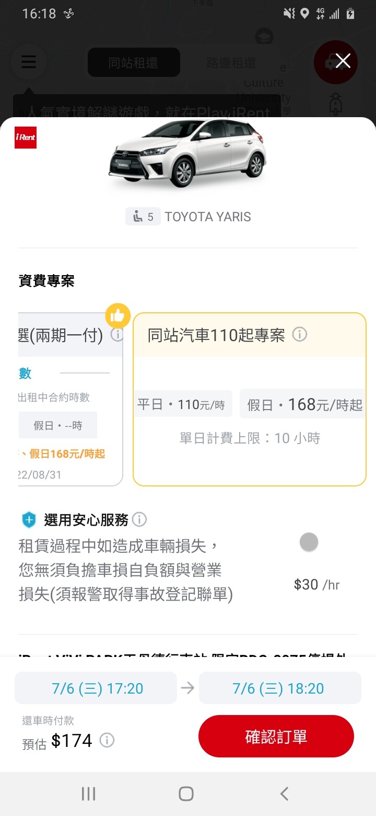Tap the thumbs-up recommended badge
This screenshot has height=816, width=376.
118,316
